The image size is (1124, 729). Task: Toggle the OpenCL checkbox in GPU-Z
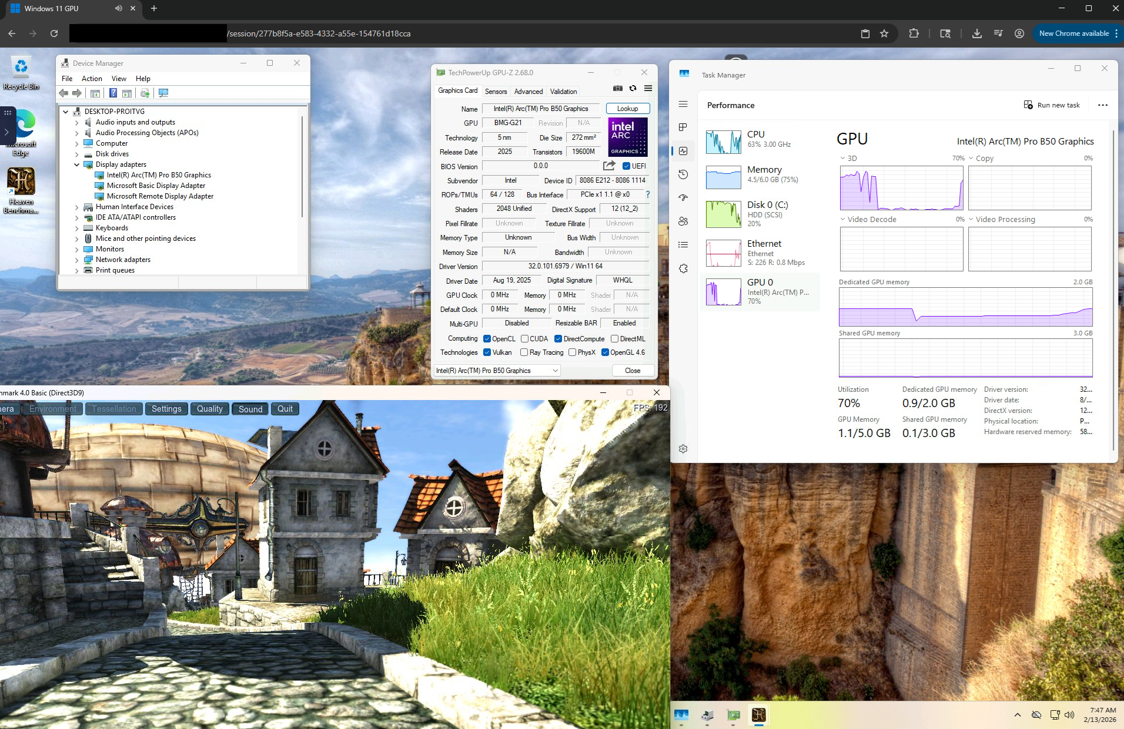[487, 339]
